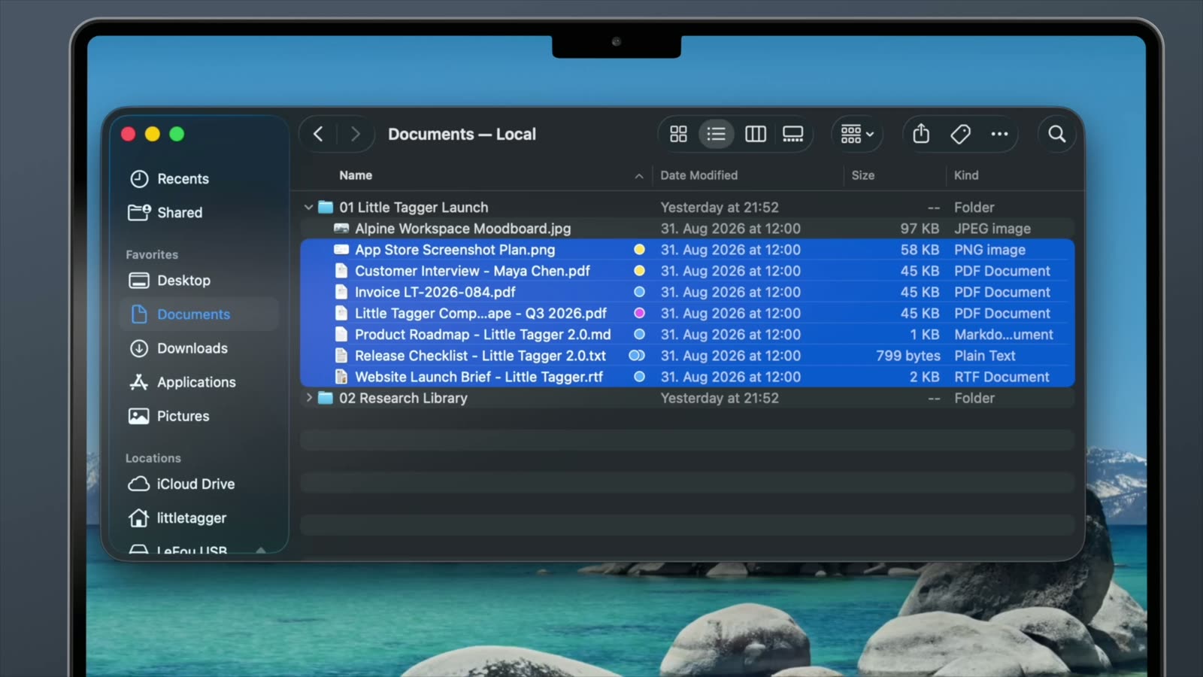Click the double tag dots on Release Checklist row
Image resolution: width=1203 pixels, height=677 pixels.
click(637, 356)
